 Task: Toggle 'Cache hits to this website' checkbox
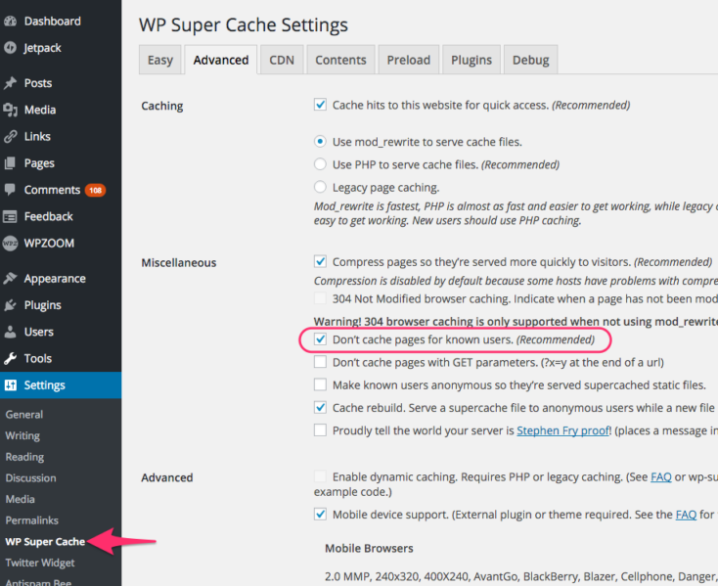point(320,105)
